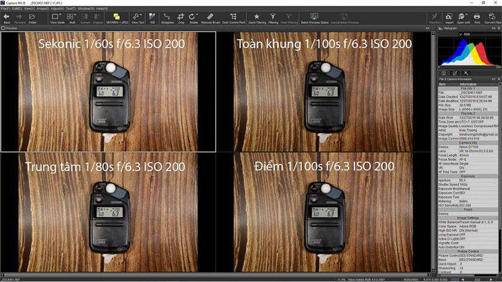Go back with the Back arrow
The image size is (502, 282).
click(7, 18)
